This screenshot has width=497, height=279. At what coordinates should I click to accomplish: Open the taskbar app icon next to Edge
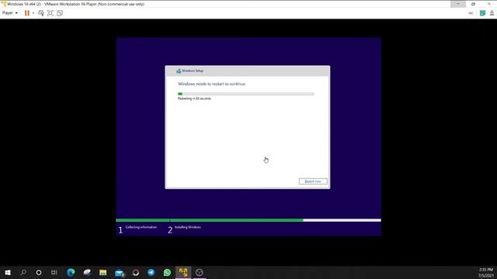[x=87, y=272]
